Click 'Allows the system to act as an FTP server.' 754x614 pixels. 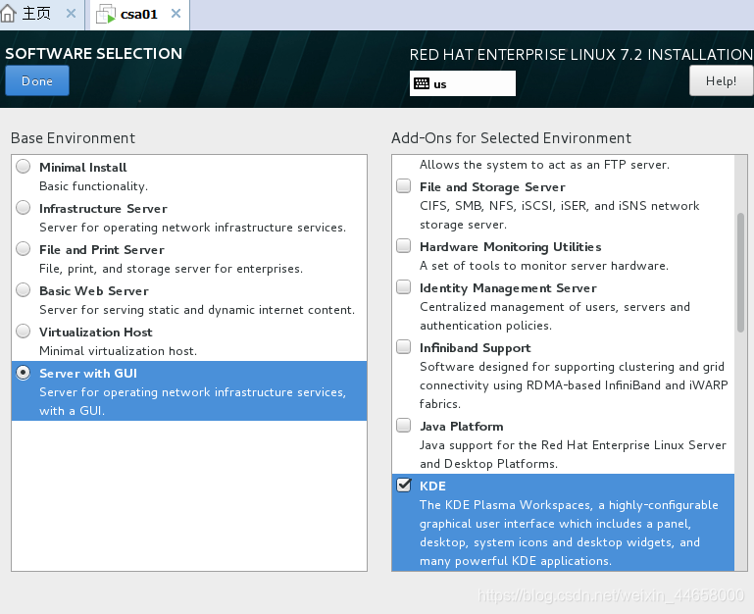click(544, 165)
